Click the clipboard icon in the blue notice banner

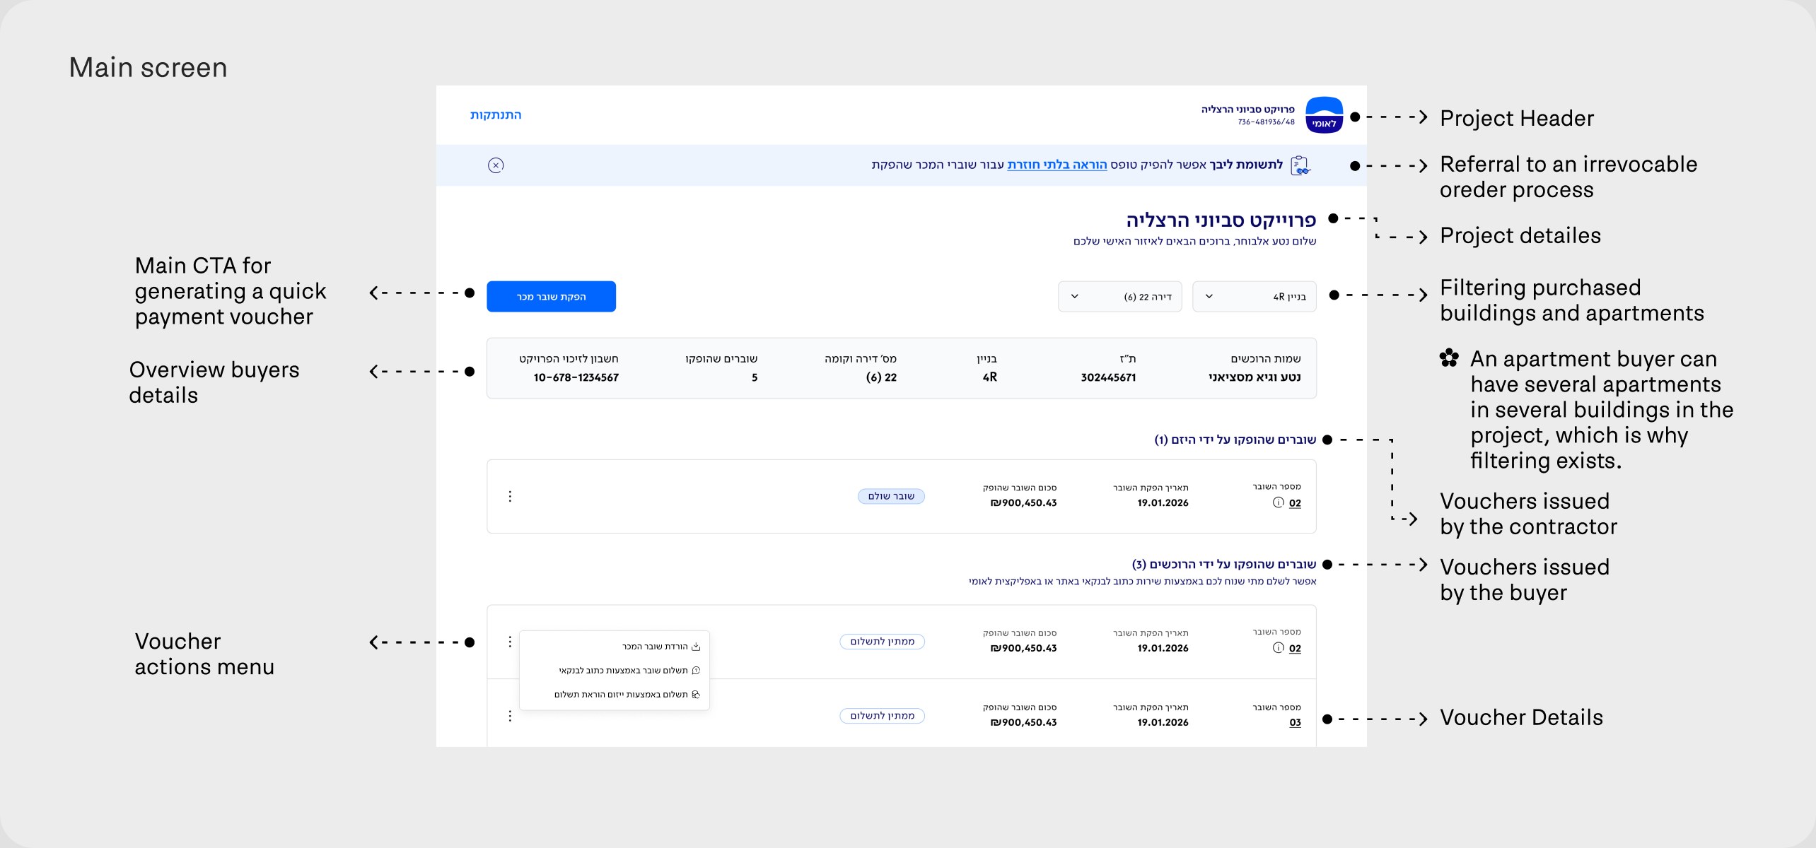pyautogui.click(x=1300, y=165)
